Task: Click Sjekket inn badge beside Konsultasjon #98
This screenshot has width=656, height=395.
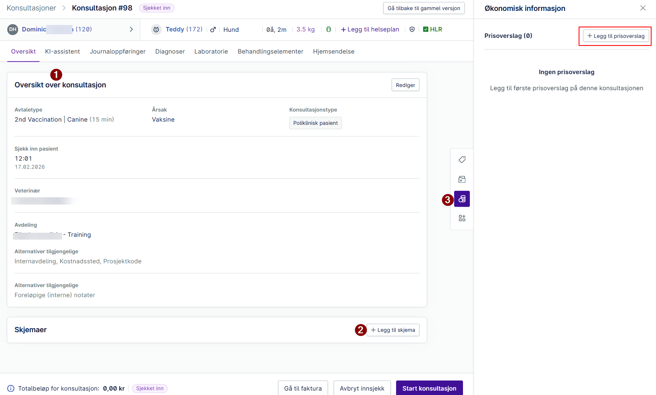Action: tap(157, 8)
